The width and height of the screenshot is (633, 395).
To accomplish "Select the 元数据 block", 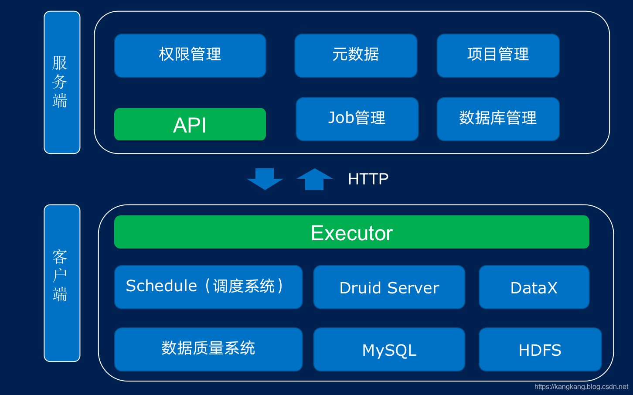I will point(356,56).
